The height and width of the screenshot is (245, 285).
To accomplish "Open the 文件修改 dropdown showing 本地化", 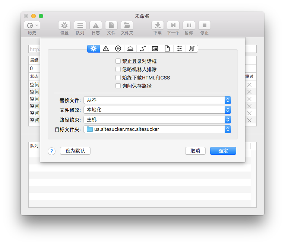I will (157, 110).
